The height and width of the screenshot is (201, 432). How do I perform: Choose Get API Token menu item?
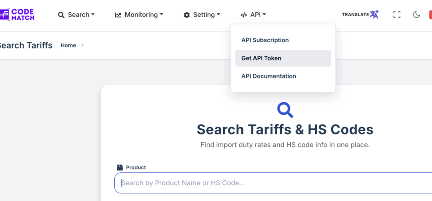261,58
